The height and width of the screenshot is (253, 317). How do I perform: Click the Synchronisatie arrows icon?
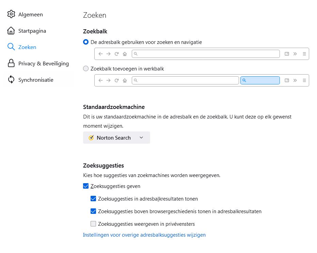point(11,80)
